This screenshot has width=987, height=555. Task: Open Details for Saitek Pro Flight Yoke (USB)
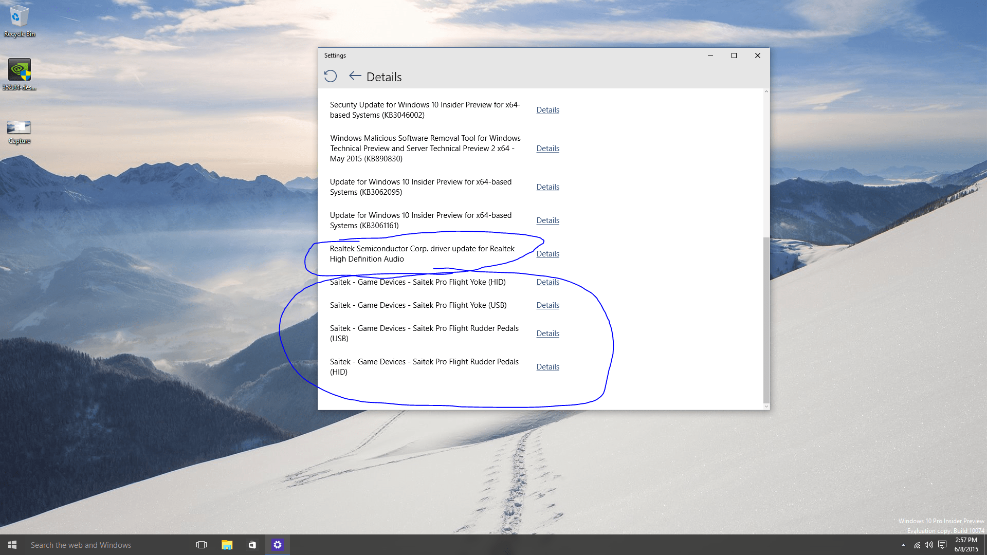(x=547, y=305)
